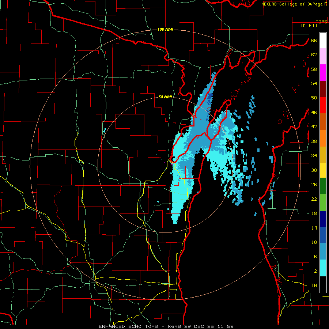
Task: Click the light pink 62 K FT legend swatch
Action: 323,56
